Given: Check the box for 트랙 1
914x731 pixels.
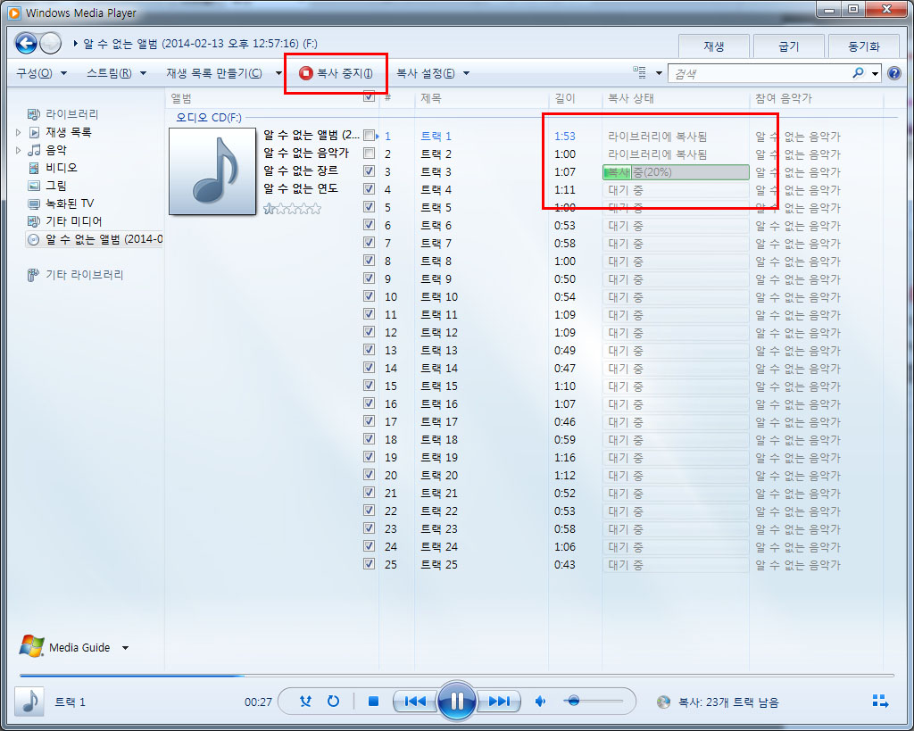Looking at the screenshot, I should pos(369,136).
